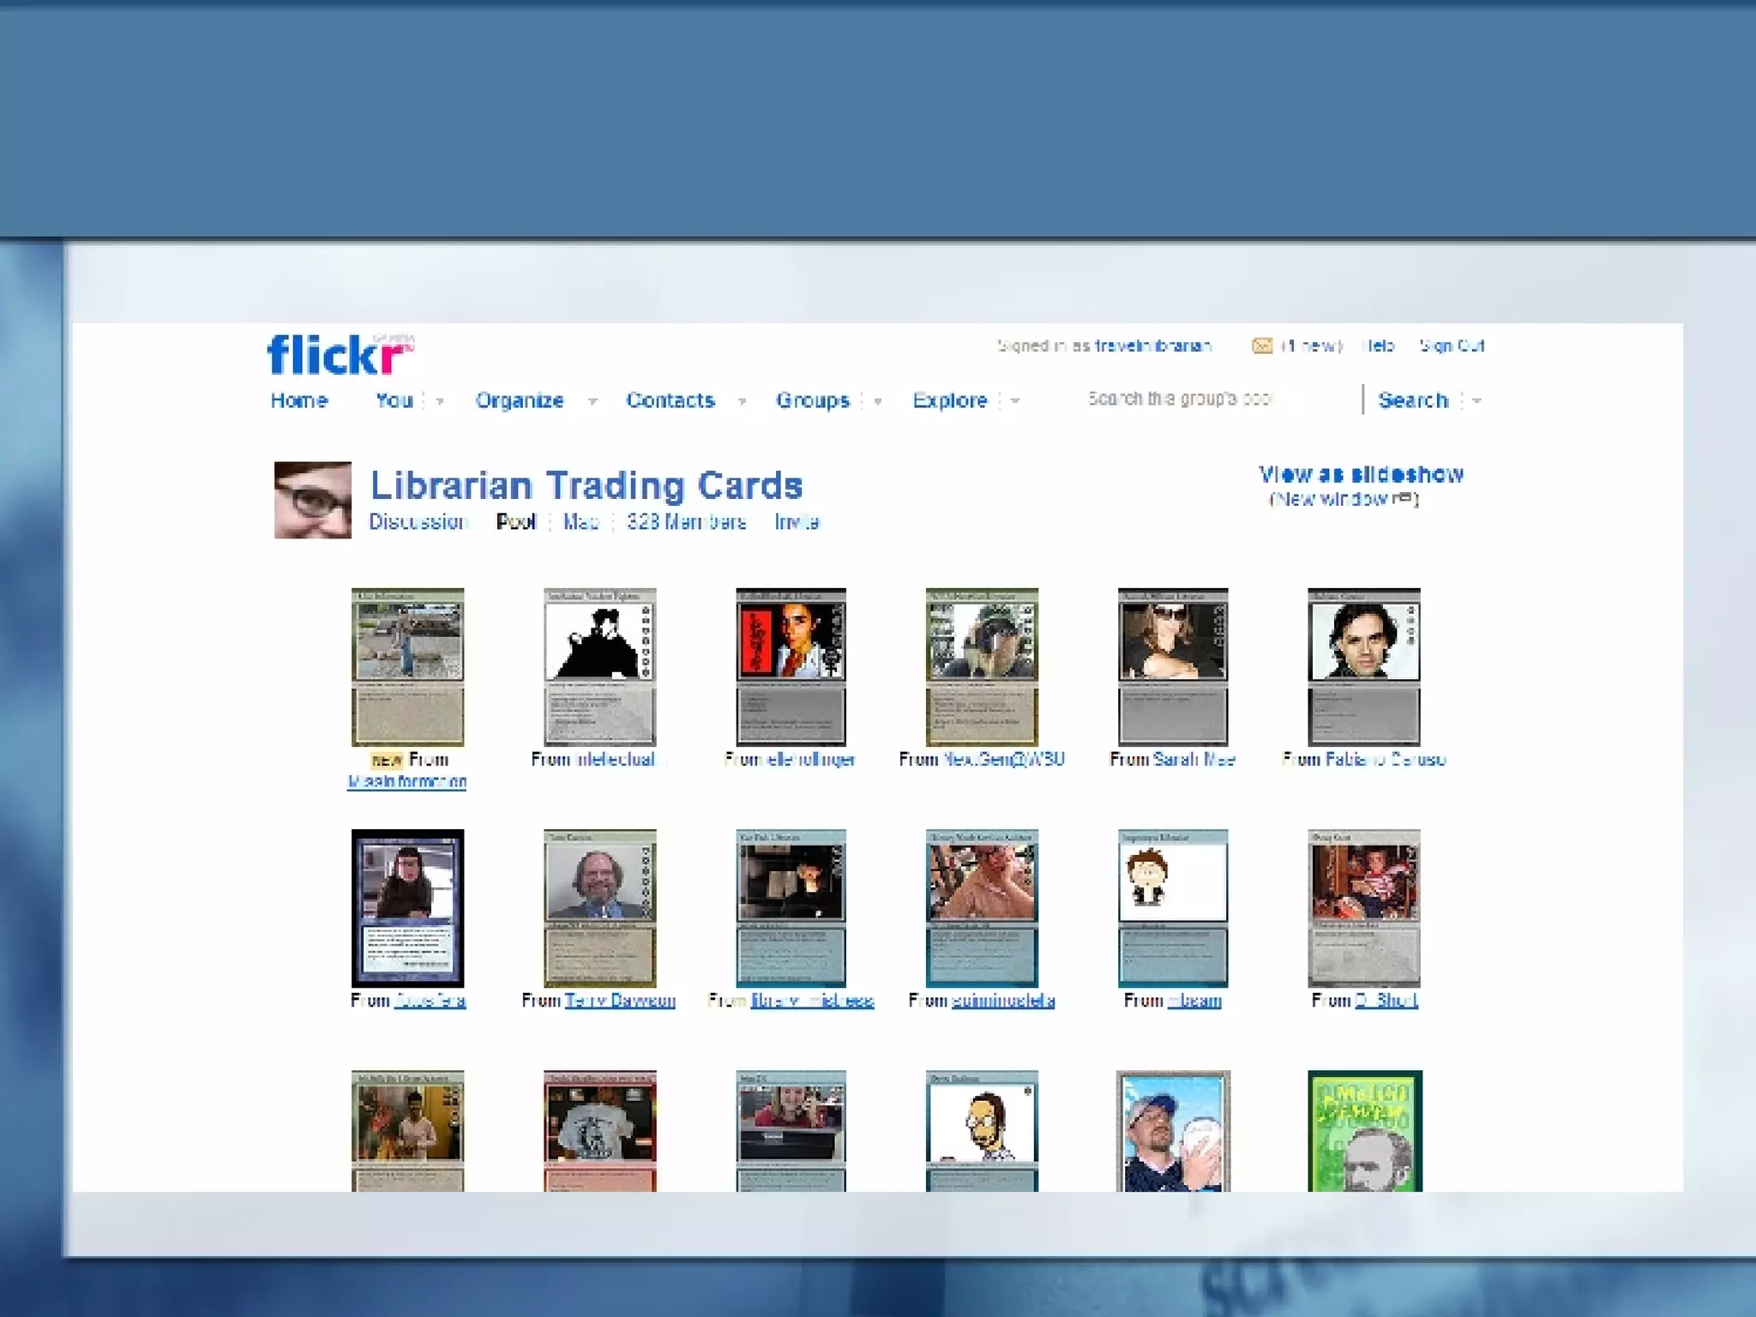Viewport: 1756px width, 1317px height.
Task: Click the Flickr logo
Action: tap(339, 355)
